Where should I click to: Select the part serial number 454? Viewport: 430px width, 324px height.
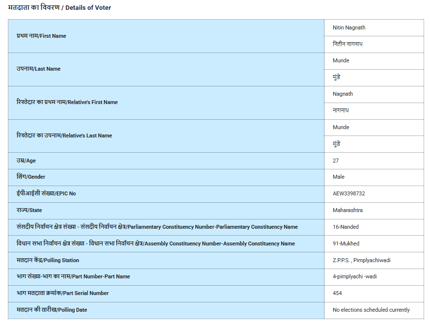point(337,293)
